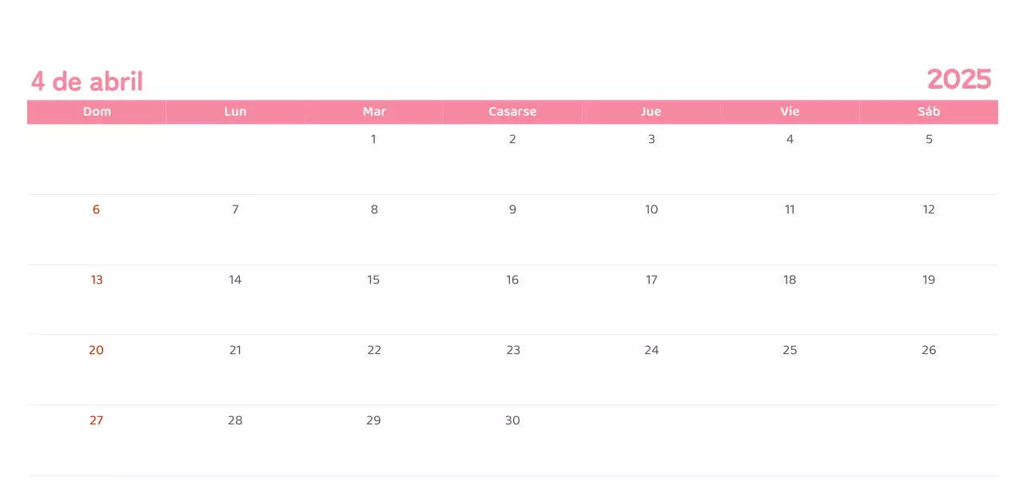This screenshot has height=501, width=1023.
Task: Select Monday the 21st
Action: point(235,350)
